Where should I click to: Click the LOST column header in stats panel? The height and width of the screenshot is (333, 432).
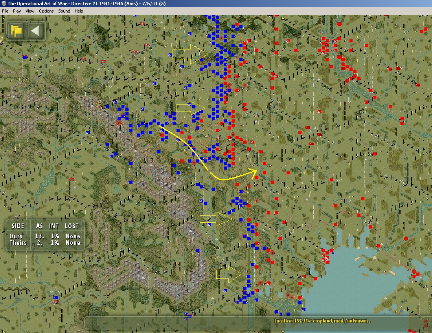(72, 226)
